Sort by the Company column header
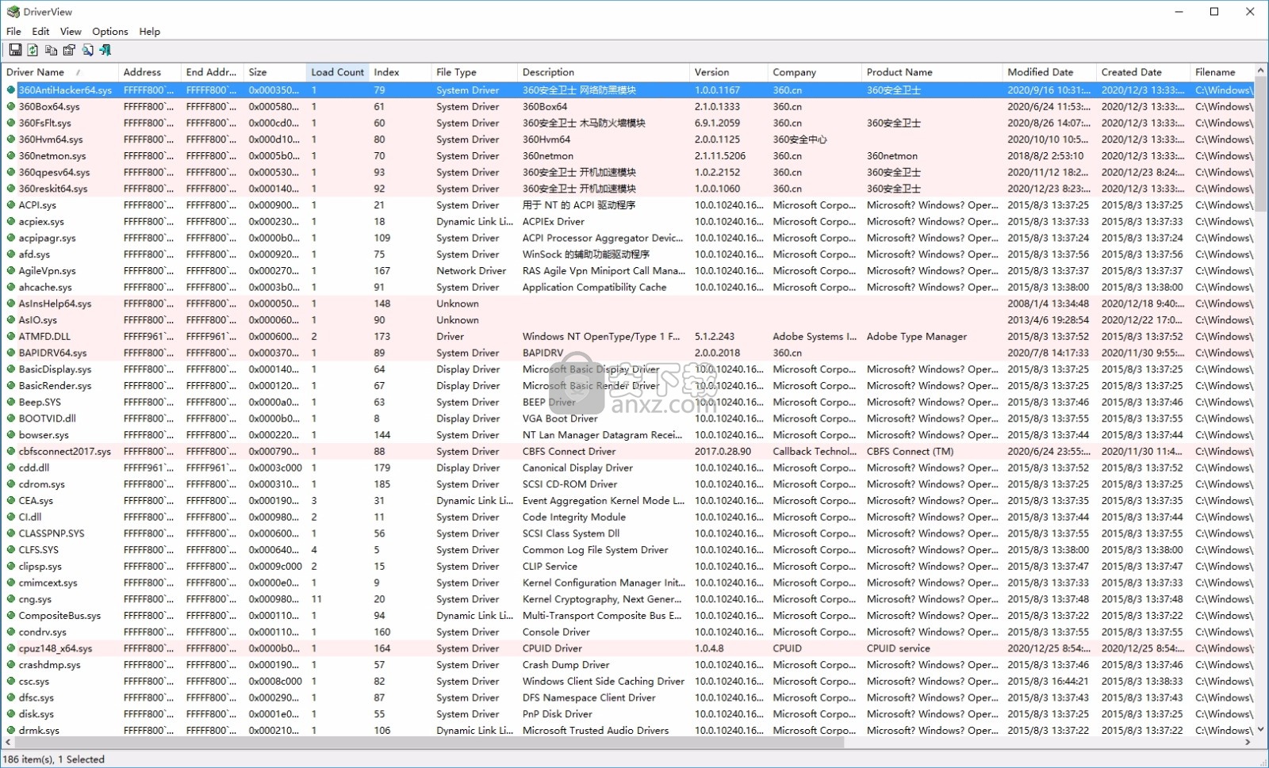Screen dimensions: 1269x768 [815, 72]
